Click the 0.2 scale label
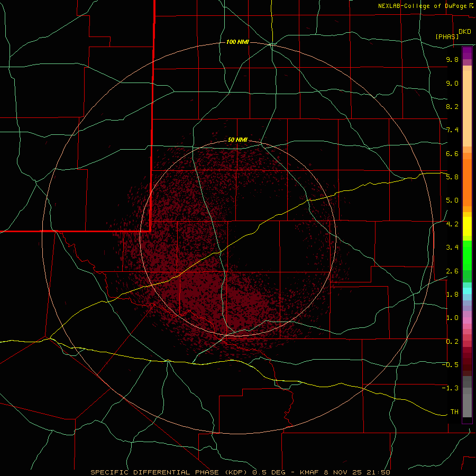This screenshot has width=476, height=476. tap(452, 342)
